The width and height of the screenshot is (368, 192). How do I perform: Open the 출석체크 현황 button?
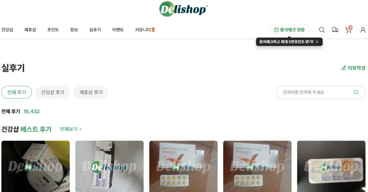(x=289, y=30)
